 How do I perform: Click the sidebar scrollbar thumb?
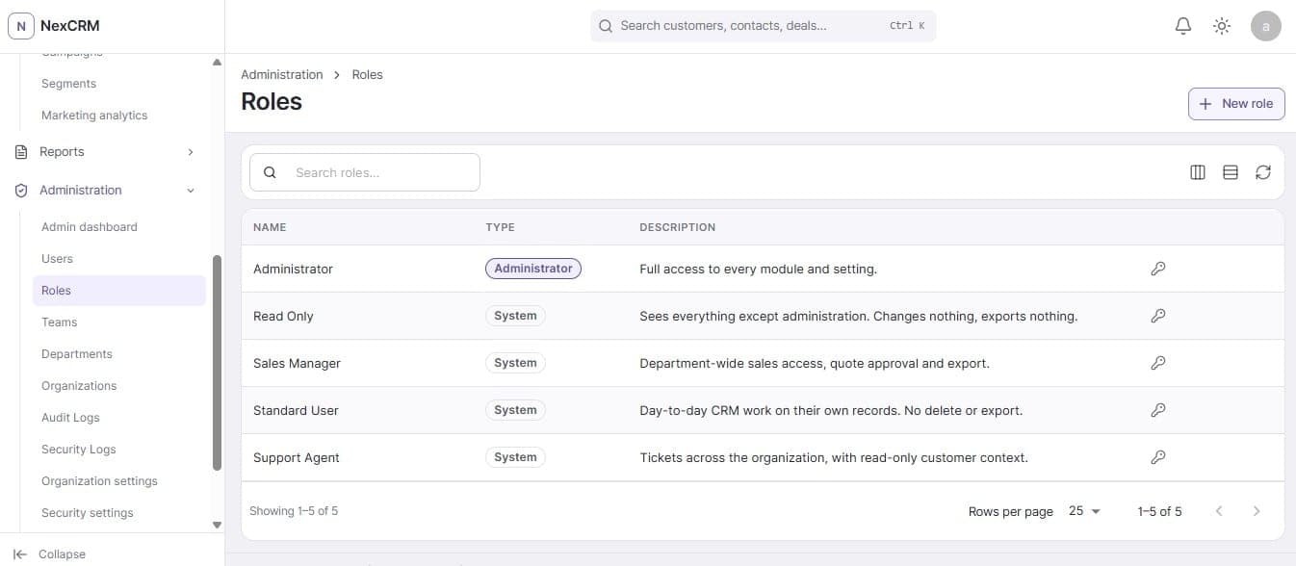[x=217, y=363]
